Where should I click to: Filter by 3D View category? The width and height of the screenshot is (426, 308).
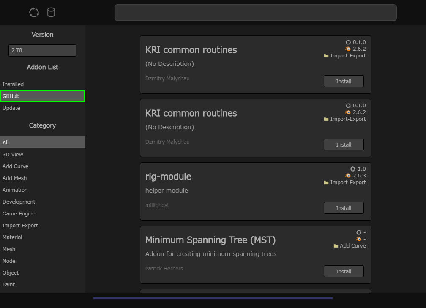(43, 154)
